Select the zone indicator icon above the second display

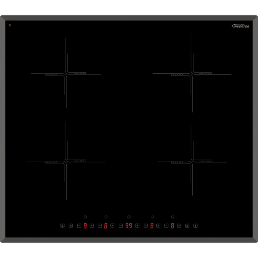[106, 217]
